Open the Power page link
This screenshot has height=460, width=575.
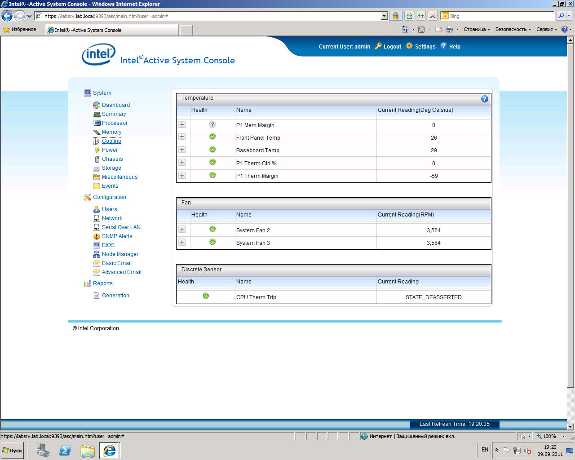click(110, 150)
